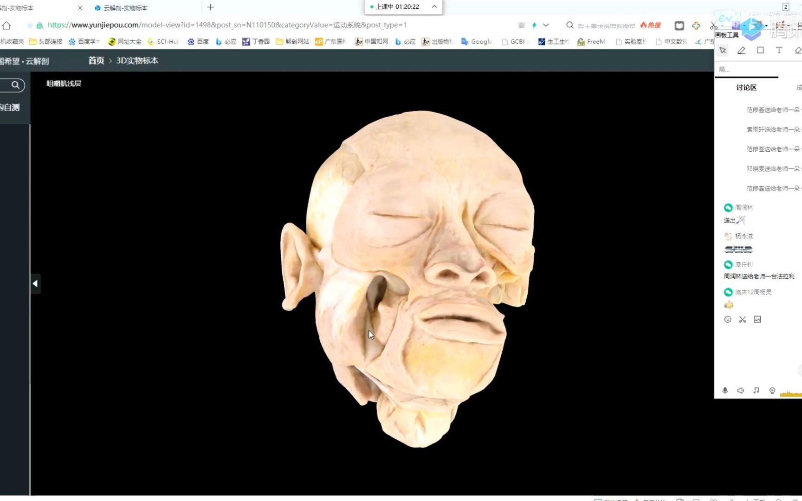Toggle the speaker volume icon
The image size is (802, 501).
tap(740, 391)
